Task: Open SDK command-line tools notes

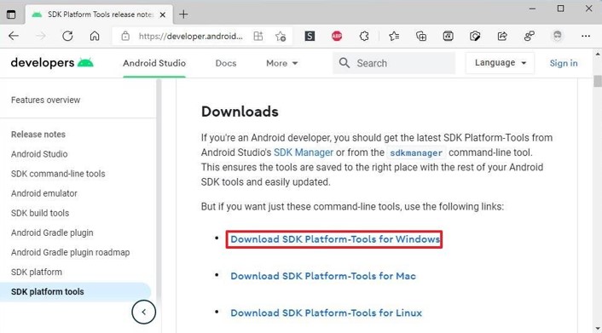Action: (x=58, y=174)
